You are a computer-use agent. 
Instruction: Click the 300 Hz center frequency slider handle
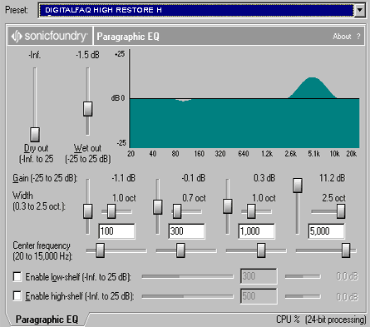click(x=180, y=250)
